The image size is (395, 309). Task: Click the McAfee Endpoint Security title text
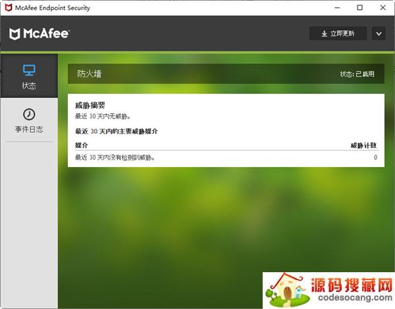[53, 8]
